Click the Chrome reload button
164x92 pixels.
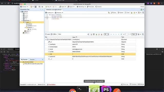pos(8,3)
